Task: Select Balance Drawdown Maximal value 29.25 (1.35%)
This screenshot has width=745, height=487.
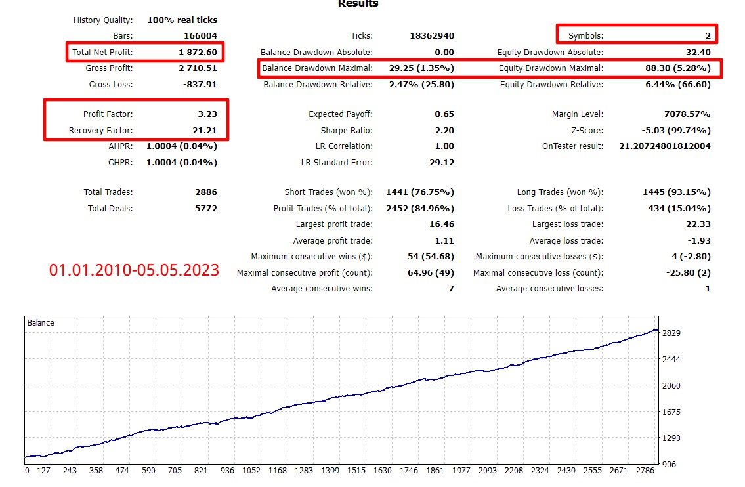Action: (421, 68)
